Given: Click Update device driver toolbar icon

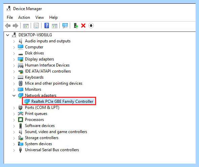Looking at the screenshot, I should coord(76,26).
